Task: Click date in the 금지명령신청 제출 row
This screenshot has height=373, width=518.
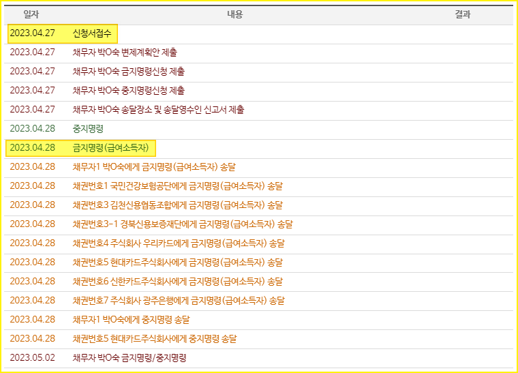Action: click(x=33, y=72)
